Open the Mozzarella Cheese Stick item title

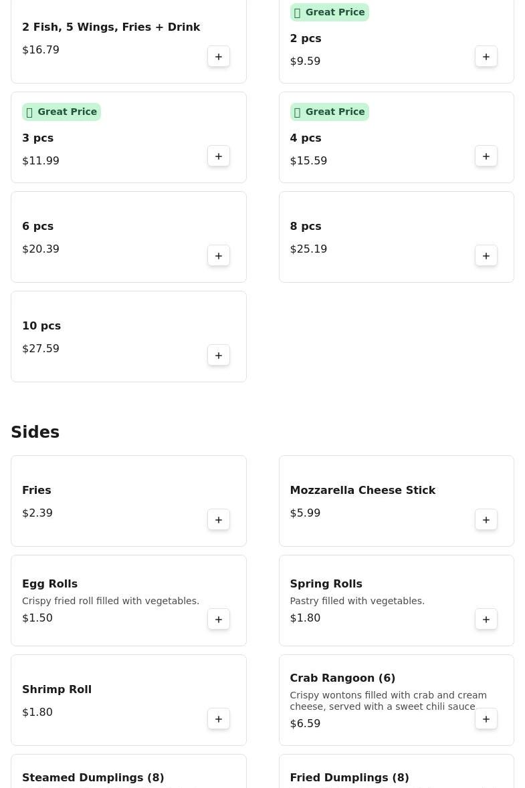362,490
